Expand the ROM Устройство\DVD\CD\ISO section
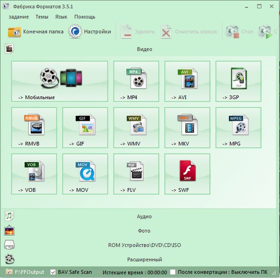Viewport: 280px width, 278px height. (x=144, y=245)
